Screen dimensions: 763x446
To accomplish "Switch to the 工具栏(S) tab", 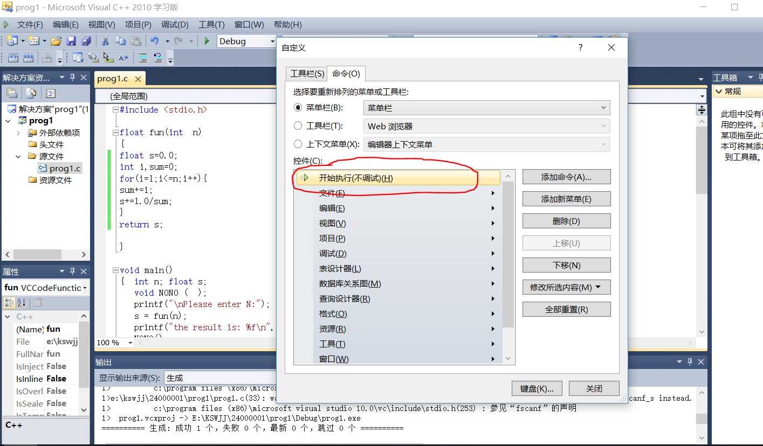I will (307, 74).
